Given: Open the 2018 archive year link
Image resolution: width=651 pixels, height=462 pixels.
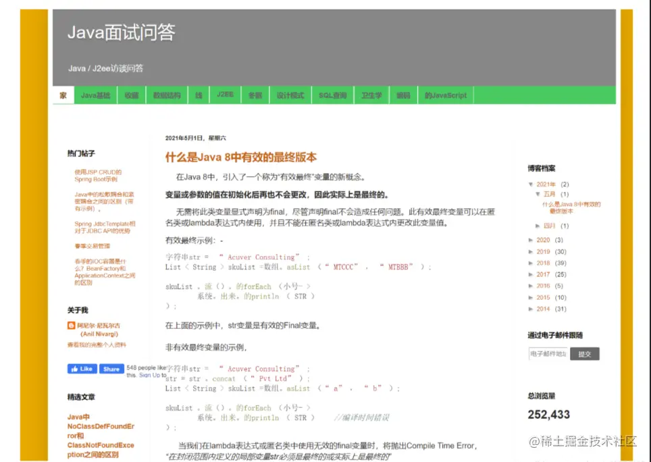Looking at the screenshot, I should [x=543, y=263].
